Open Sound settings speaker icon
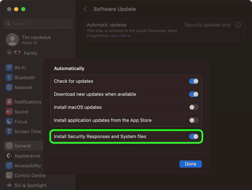Viewport: 252px width, 190px height. tap(9, 112)
